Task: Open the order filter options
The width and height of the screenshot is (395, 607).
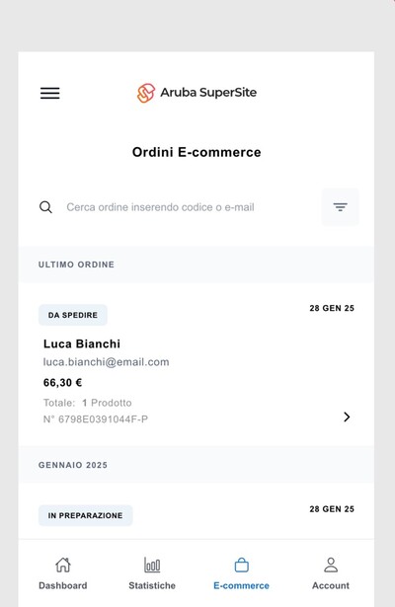Action: point(340,207)
